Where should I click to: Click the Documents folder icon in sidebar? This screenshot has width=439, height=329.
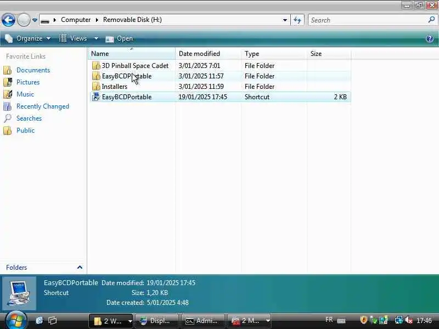[8, 70]
